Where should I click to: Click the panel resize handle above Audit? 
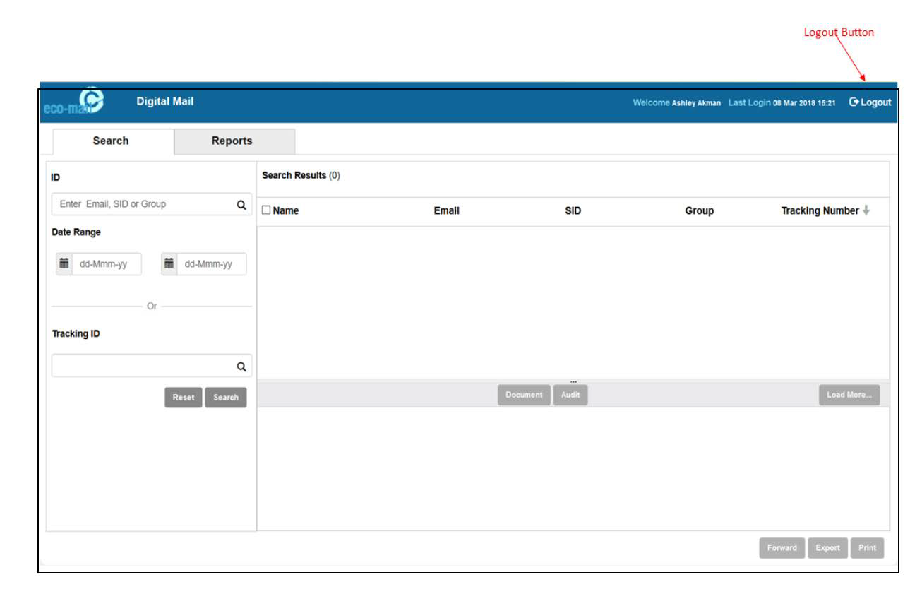pyautogui.click(x=573, y=382)
